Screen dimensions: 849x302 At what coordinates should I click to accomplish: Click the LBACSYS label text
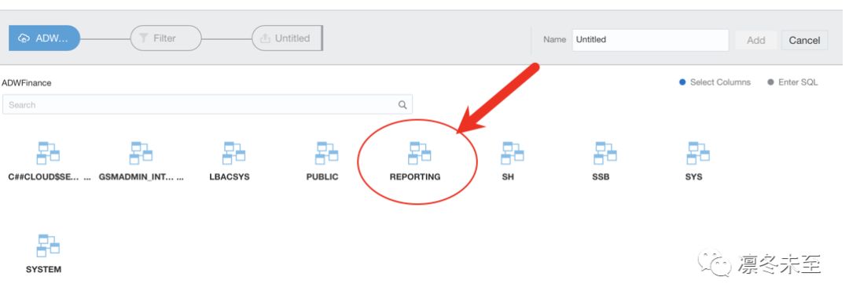coord(230,176)
